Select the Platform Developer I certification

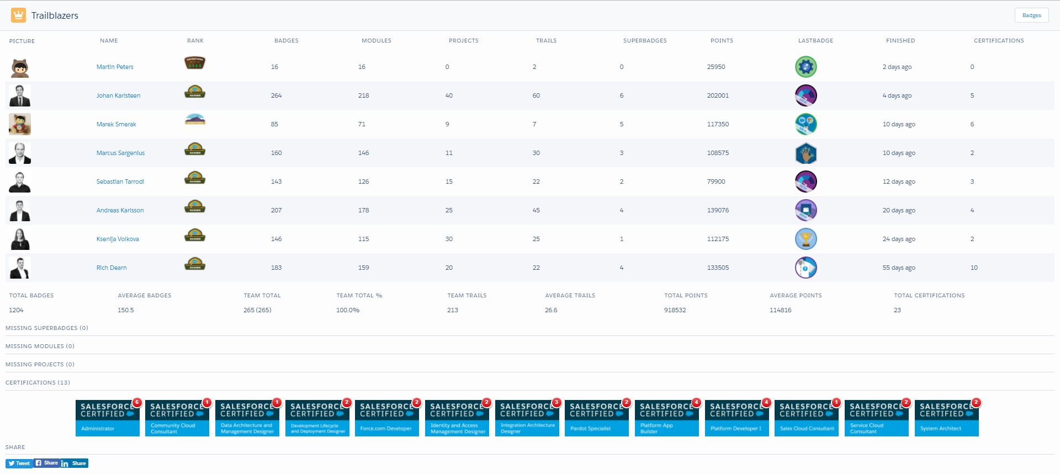737,418
